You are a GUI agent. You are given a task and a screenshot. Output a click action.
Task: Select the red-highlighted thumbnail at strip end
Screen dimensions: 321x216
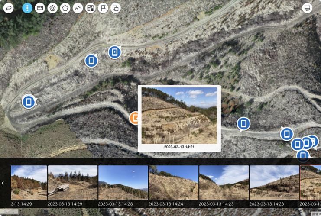[310, 183]
